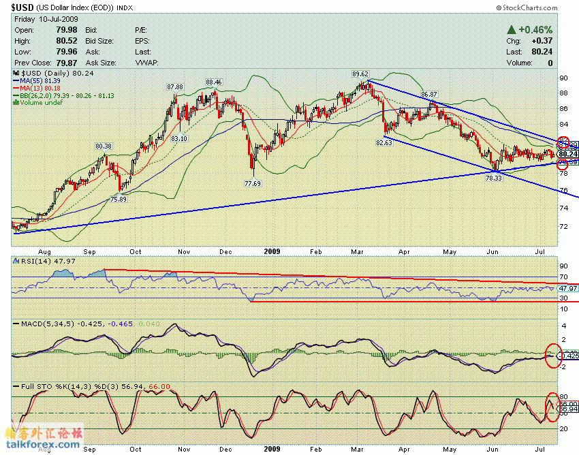Viewport: 579px width, 455px height.
Task: Click the black line marker before MACD(5,34,5)
Action: (x=16, y=324)
